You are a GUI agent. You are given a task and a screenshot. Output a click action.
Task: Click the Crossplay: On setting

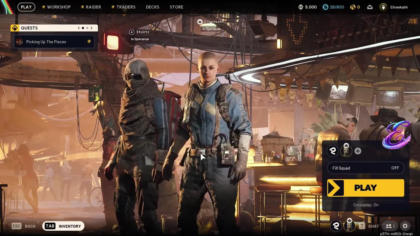pos(366,205)
